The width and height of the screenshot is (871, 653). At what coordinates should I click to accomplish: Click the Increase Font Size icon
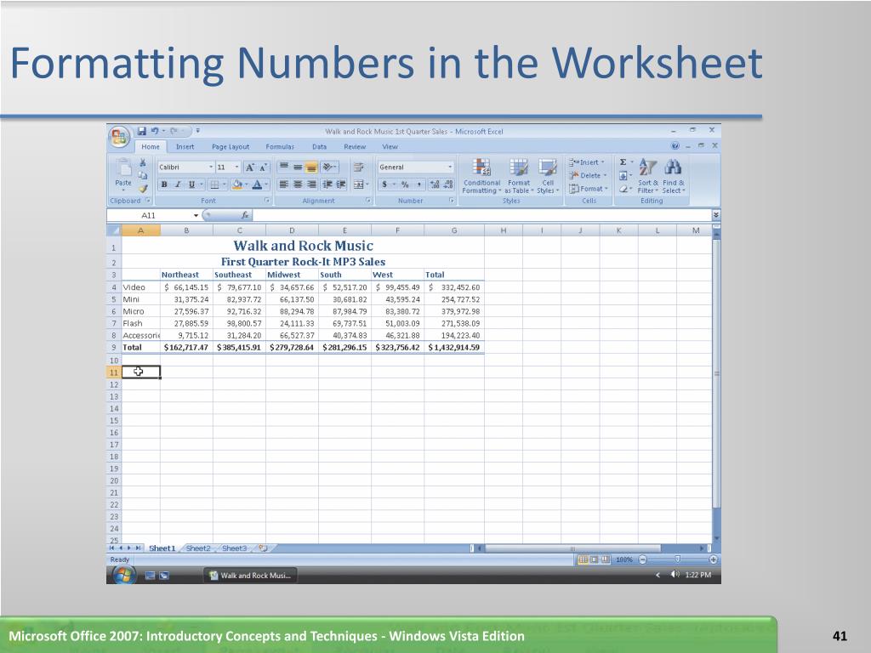tap(250, 168)
